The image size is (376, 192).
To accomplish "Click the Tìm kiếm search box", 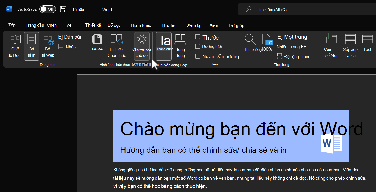I will (x=307, y=10).
